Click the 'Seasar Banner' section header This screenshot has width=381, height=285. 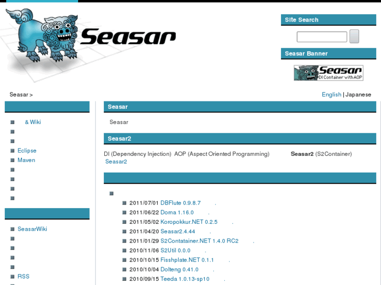[328, 53]
